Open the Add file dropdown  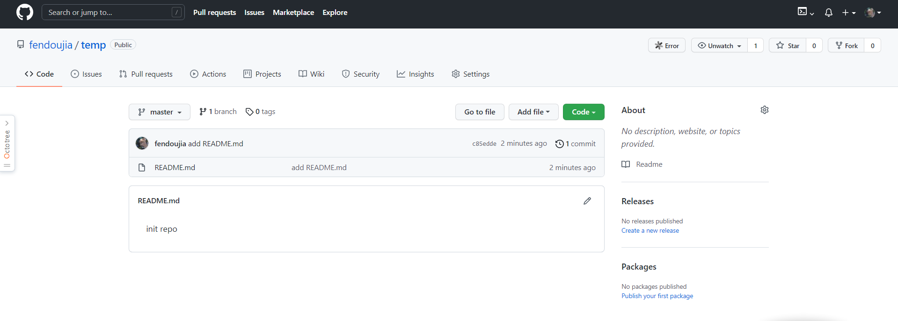point(533,112)
